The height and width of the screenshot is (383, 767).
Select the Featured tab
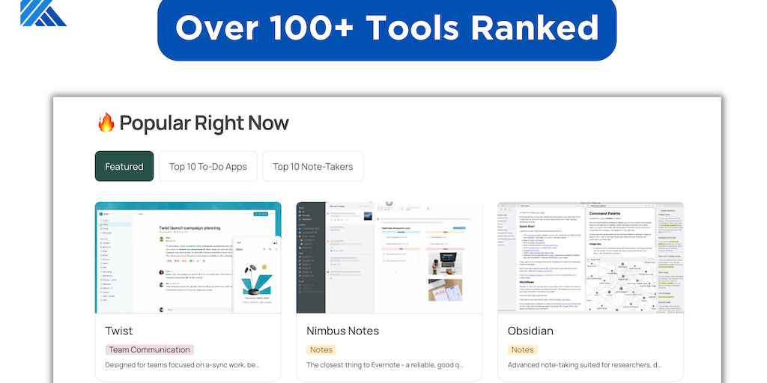[x=124, y=166]
